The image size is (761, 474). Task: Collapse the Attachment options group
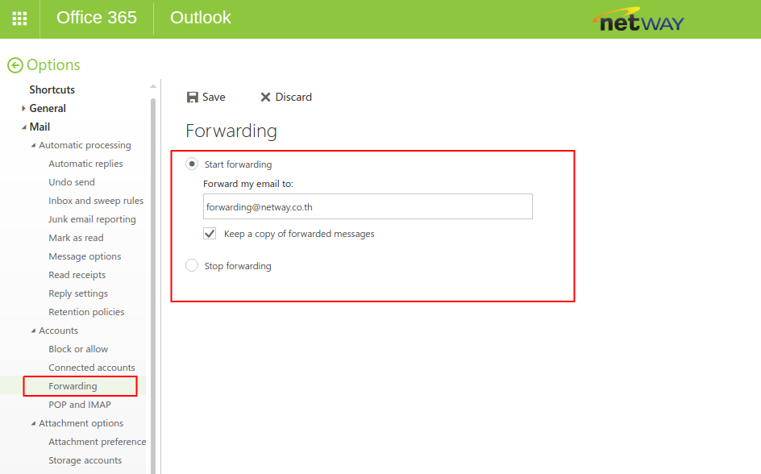pos(33,424)
